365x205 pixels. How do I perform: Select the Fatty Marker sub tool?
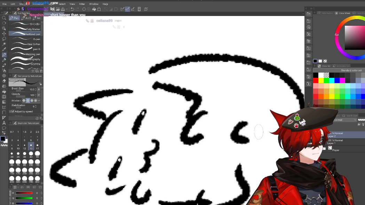pos(25,29)
